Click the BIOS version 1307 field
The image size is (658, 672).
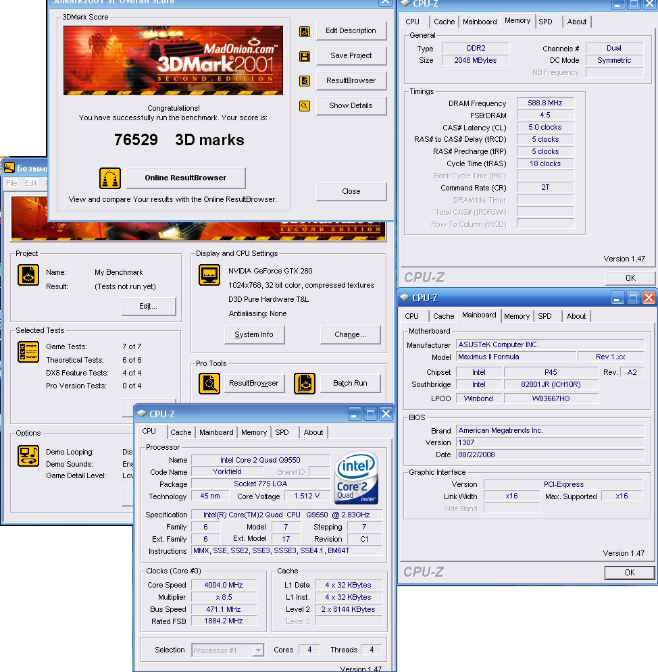click(550, 443)
